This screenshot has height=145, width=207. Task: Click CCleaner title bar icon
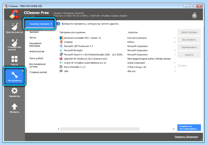(6, 6)
